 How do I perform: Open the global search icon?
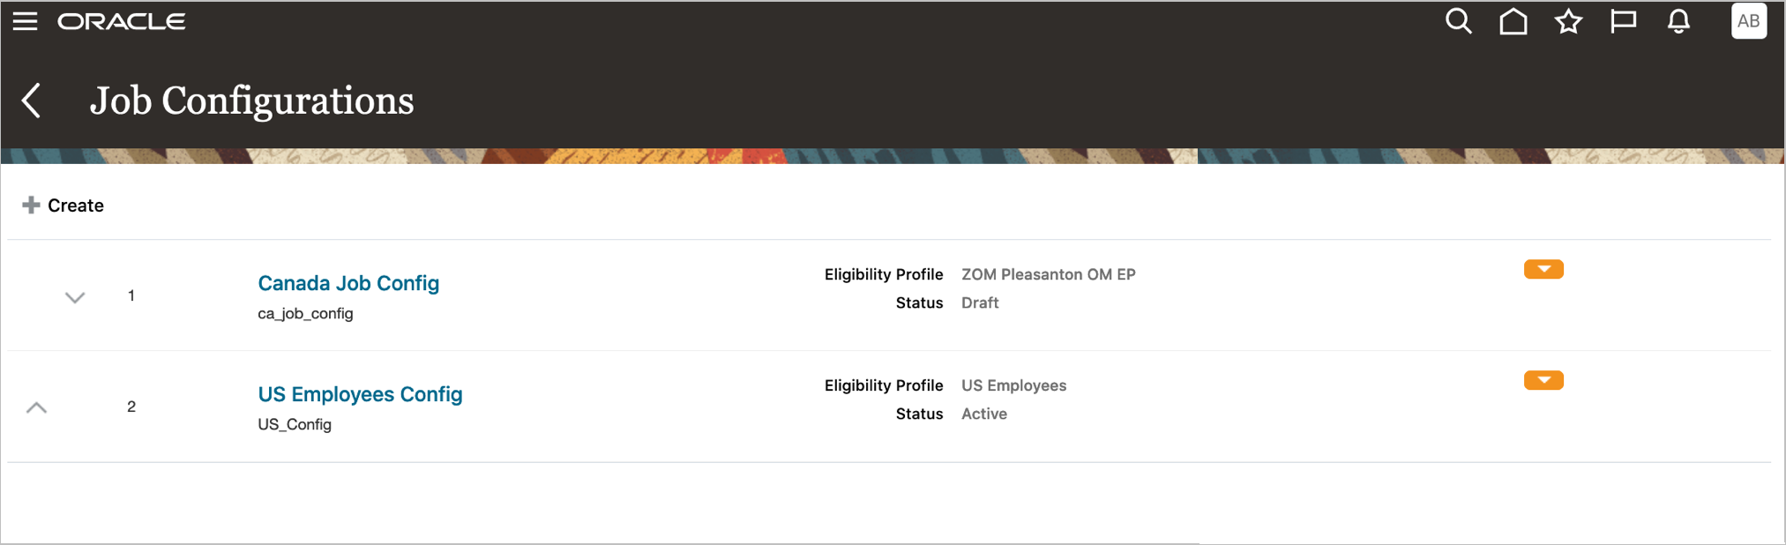click(1457, 21)
